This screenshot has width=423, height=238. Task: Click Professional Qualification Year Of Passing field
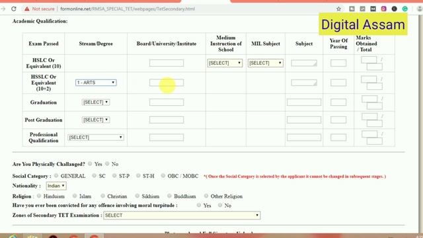338,138
